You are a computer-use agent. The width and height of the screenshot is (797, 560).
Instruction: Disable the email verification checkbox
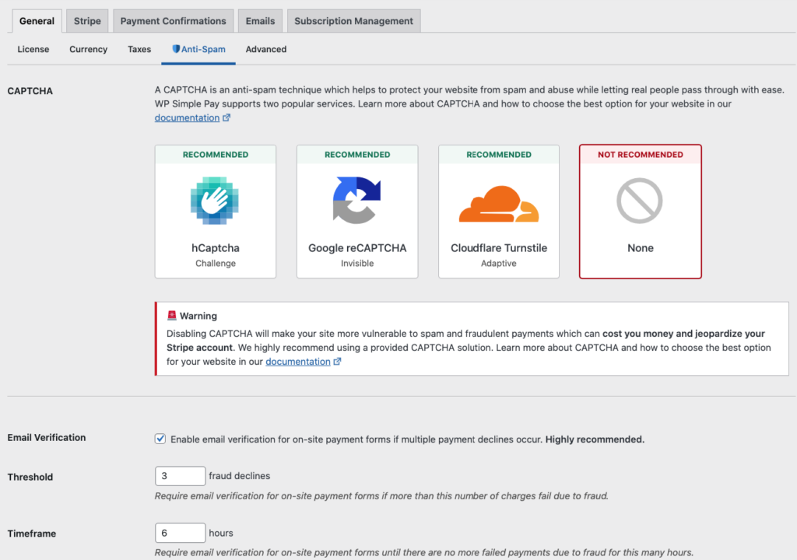coord(160,439)
